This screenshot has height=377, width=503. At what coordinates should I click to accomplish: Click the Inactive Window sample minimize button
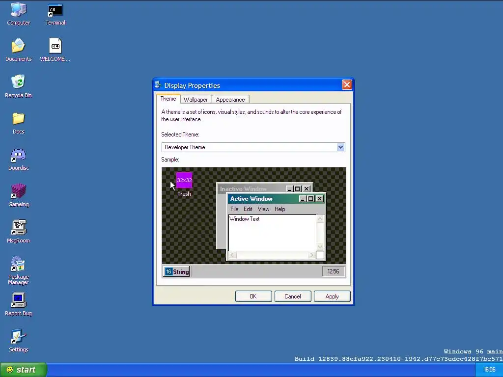point(289,189)
